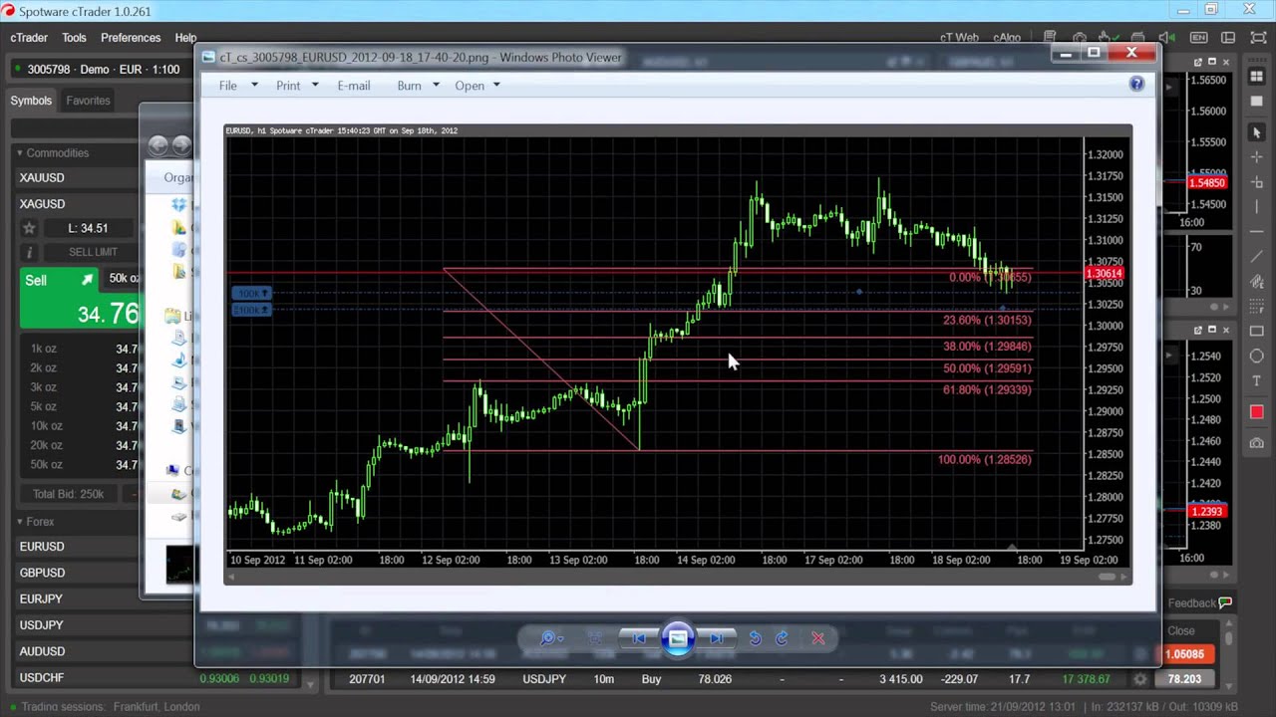The width and height of the screenshot is (1276, 717).
Task: Open the Print menu dropdown arrow
Action: click(315, 86)
